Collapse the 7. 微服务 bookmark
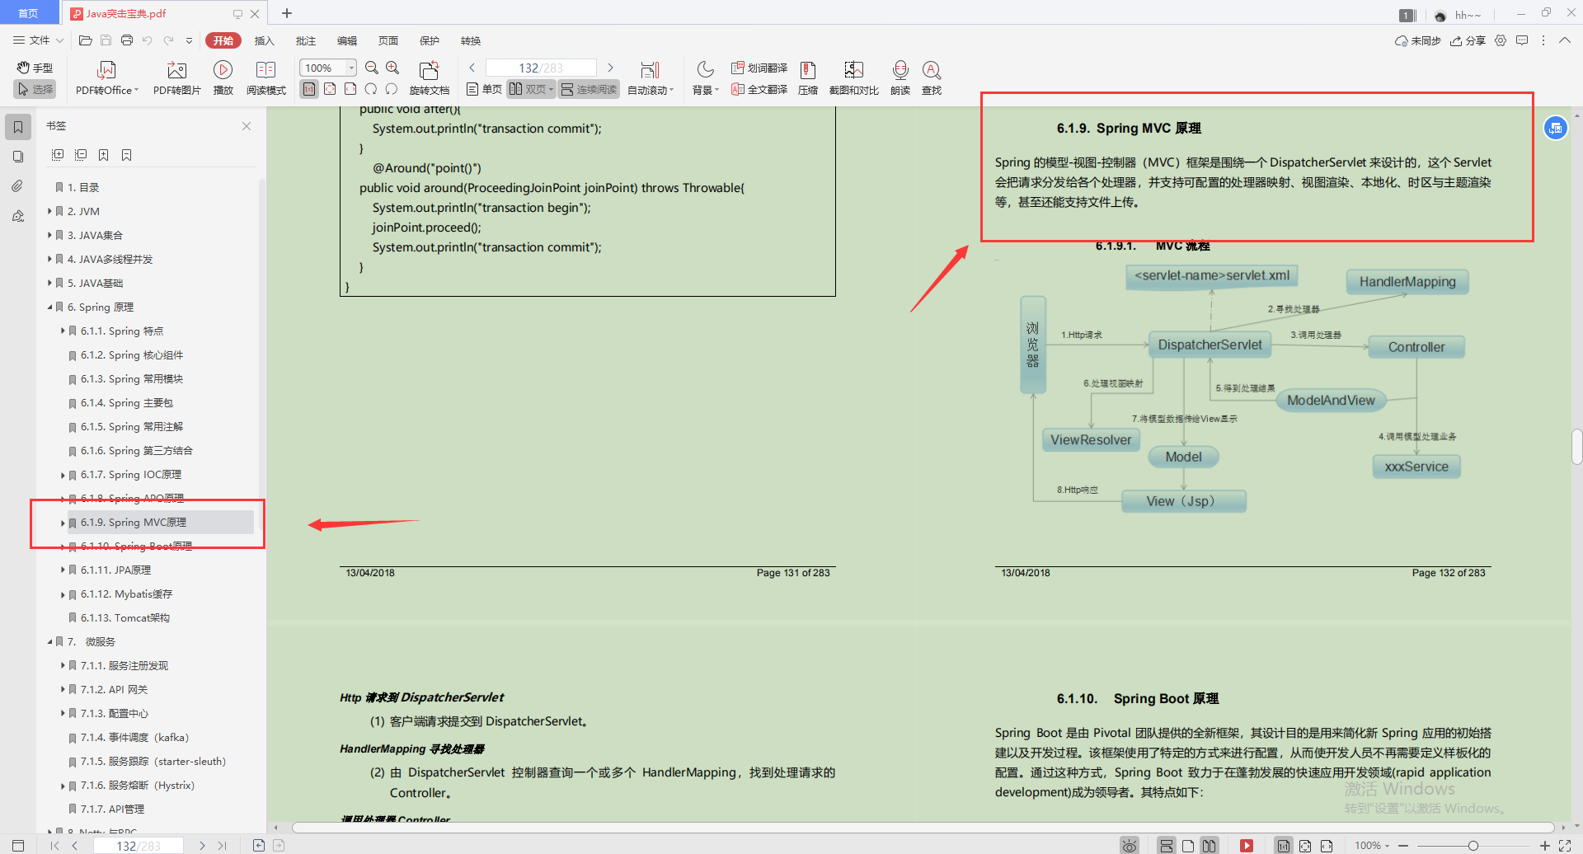This screenshot has height=854, width=1583. tap(49, 642)
